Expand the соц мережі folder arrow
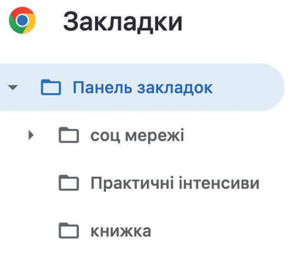299x257 pixels. 31,135
